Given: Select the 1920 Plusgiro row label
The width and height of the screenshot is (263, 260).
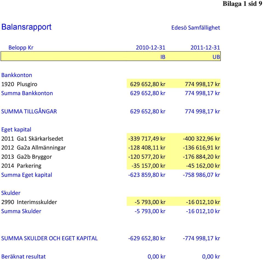Looking at the screenshot, I should point(19,84).
